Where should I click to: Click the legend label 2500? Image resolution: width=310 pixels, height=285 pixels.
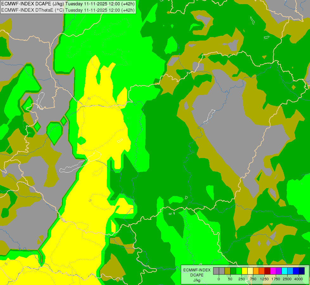(x=287, y=279)
